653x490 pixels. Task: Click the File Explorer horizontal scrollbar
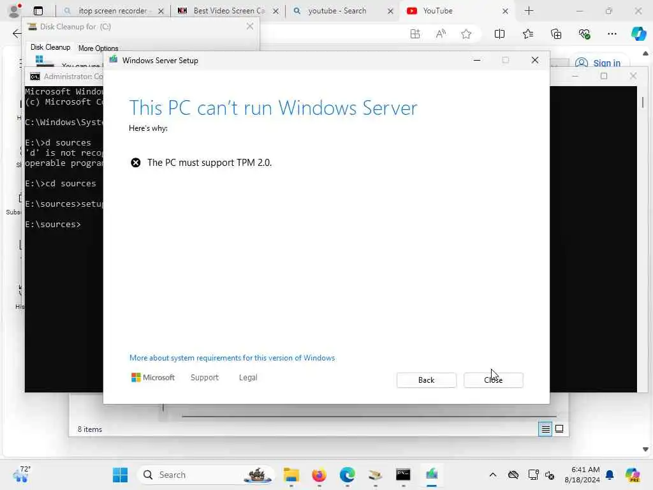(x=369, y=416)
